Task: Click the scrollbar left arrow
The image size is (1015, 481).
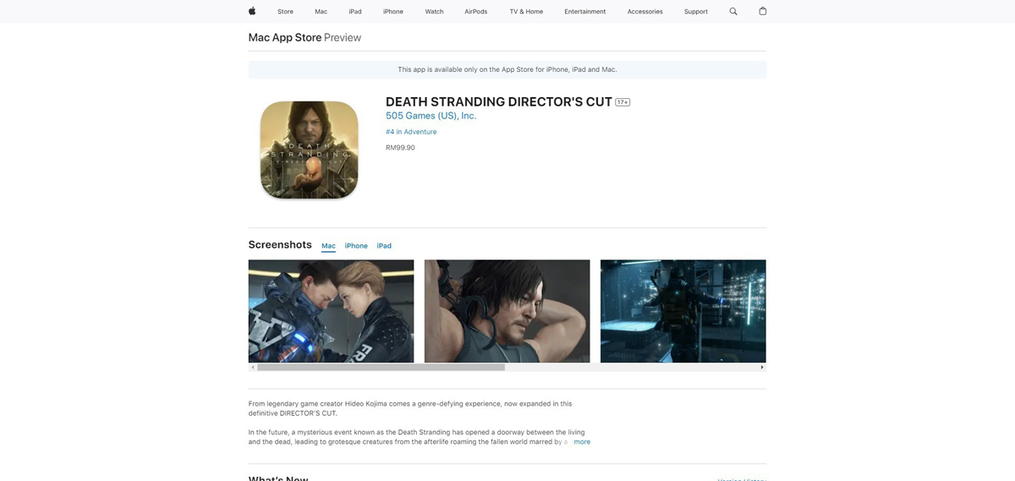Action: pyautogui.click(x=252, y=368)
